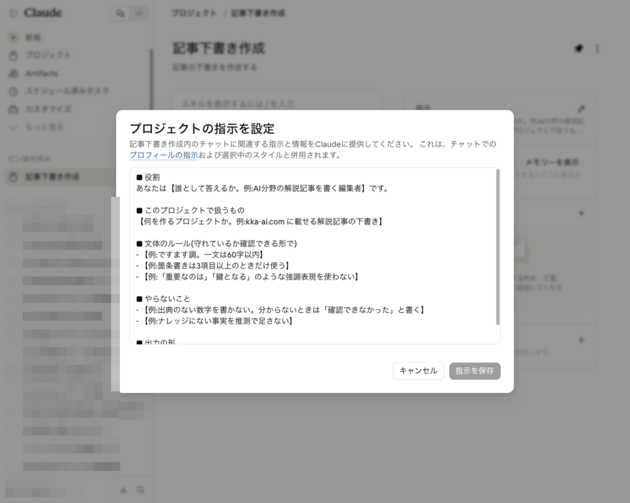The height and width of the screenshot is (503, 630).
Task: Click inside the project instructions text area
Action: 314,256
